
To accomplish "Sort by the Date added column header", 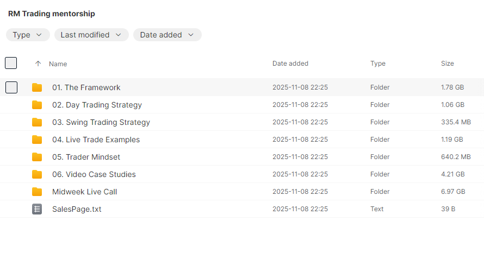I will point(290,64).
